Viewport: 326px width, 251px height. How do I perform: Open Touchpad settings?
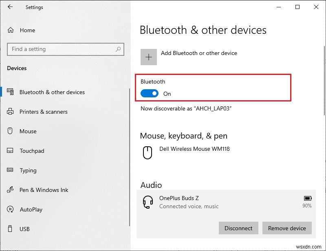pos(33,151)
